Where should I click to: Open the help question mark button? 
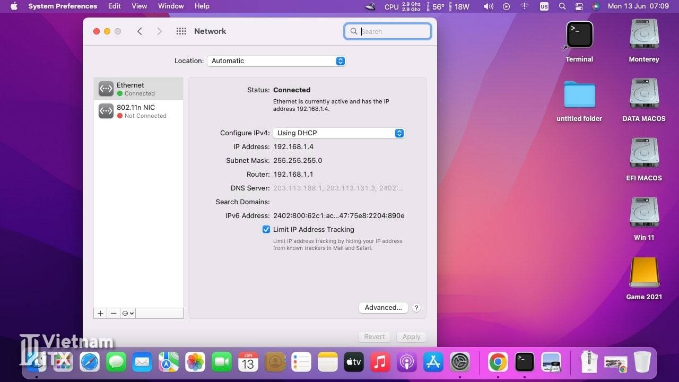click(x=416, y=308)
